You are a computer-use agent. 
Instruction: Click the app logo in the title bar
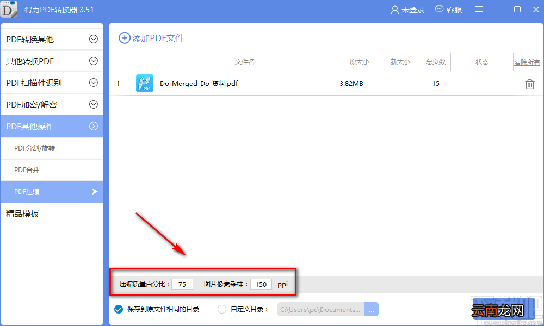pyautogui.click(x=8, y=9)
